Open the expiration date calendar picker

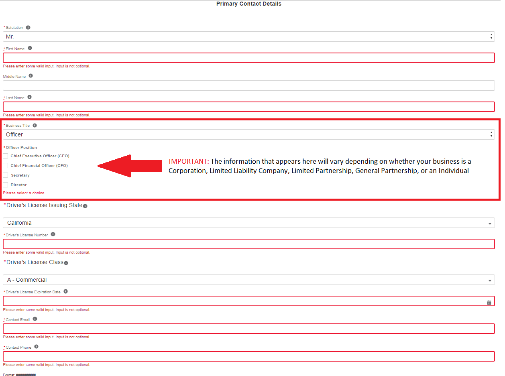[489, 303]
